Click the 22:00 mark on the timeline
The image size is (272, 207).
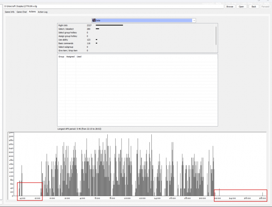click(217, 198)
